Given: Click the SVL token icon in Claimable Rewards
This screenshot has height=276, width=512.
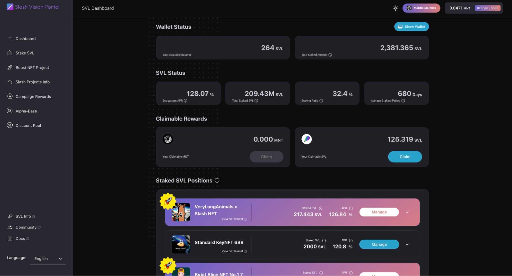Looking at the screenshot, I should 306,139.
